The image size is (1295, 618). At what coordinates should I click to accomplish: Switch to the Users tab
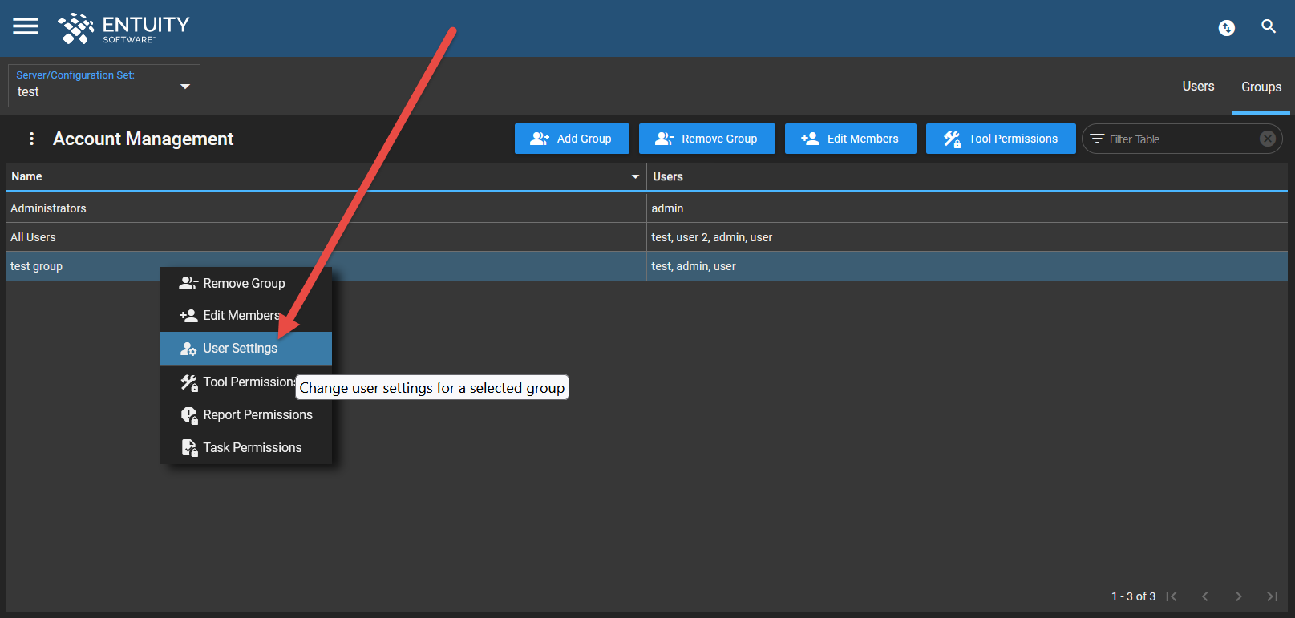(1198, 87)
